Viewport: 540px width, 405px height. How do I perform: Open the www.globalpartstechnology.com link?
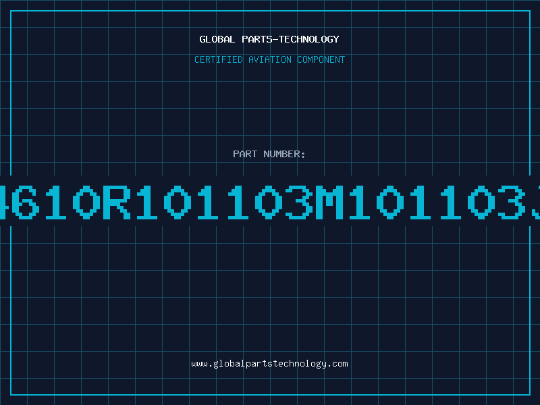click(x=269, y=364)
